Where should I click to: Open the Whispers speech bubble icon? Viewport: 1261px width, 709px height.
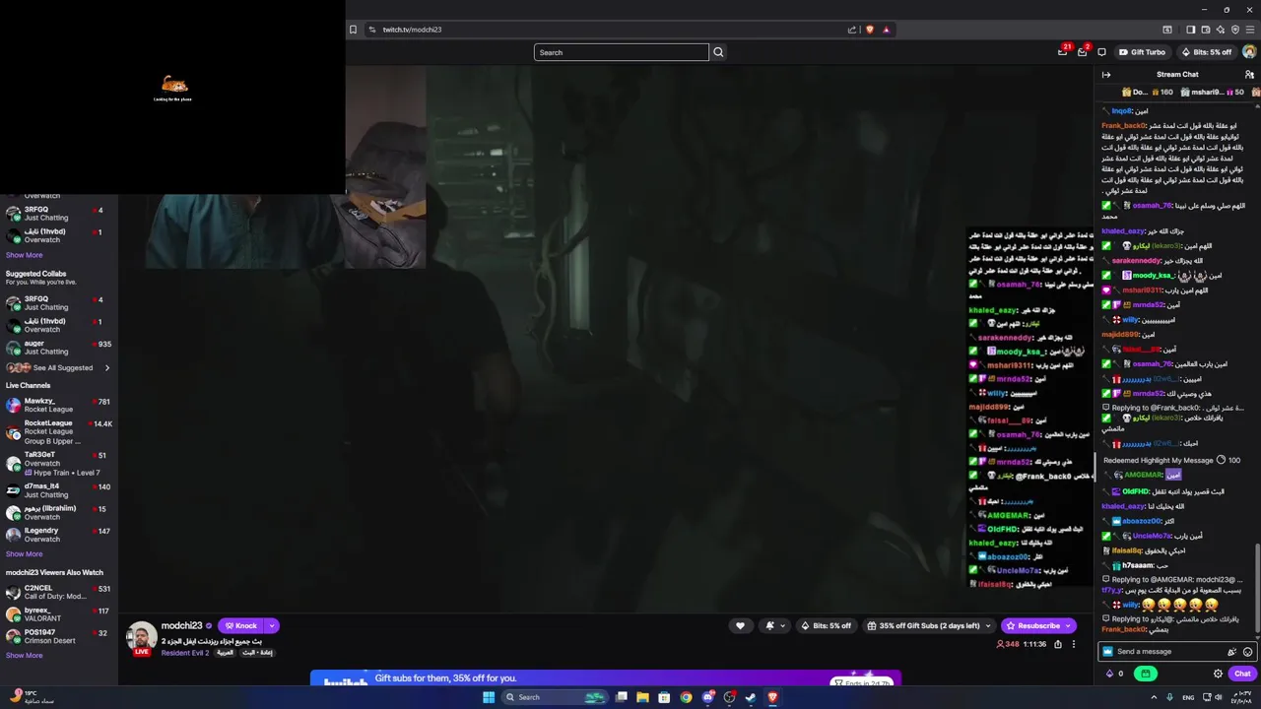point(1101,52)
